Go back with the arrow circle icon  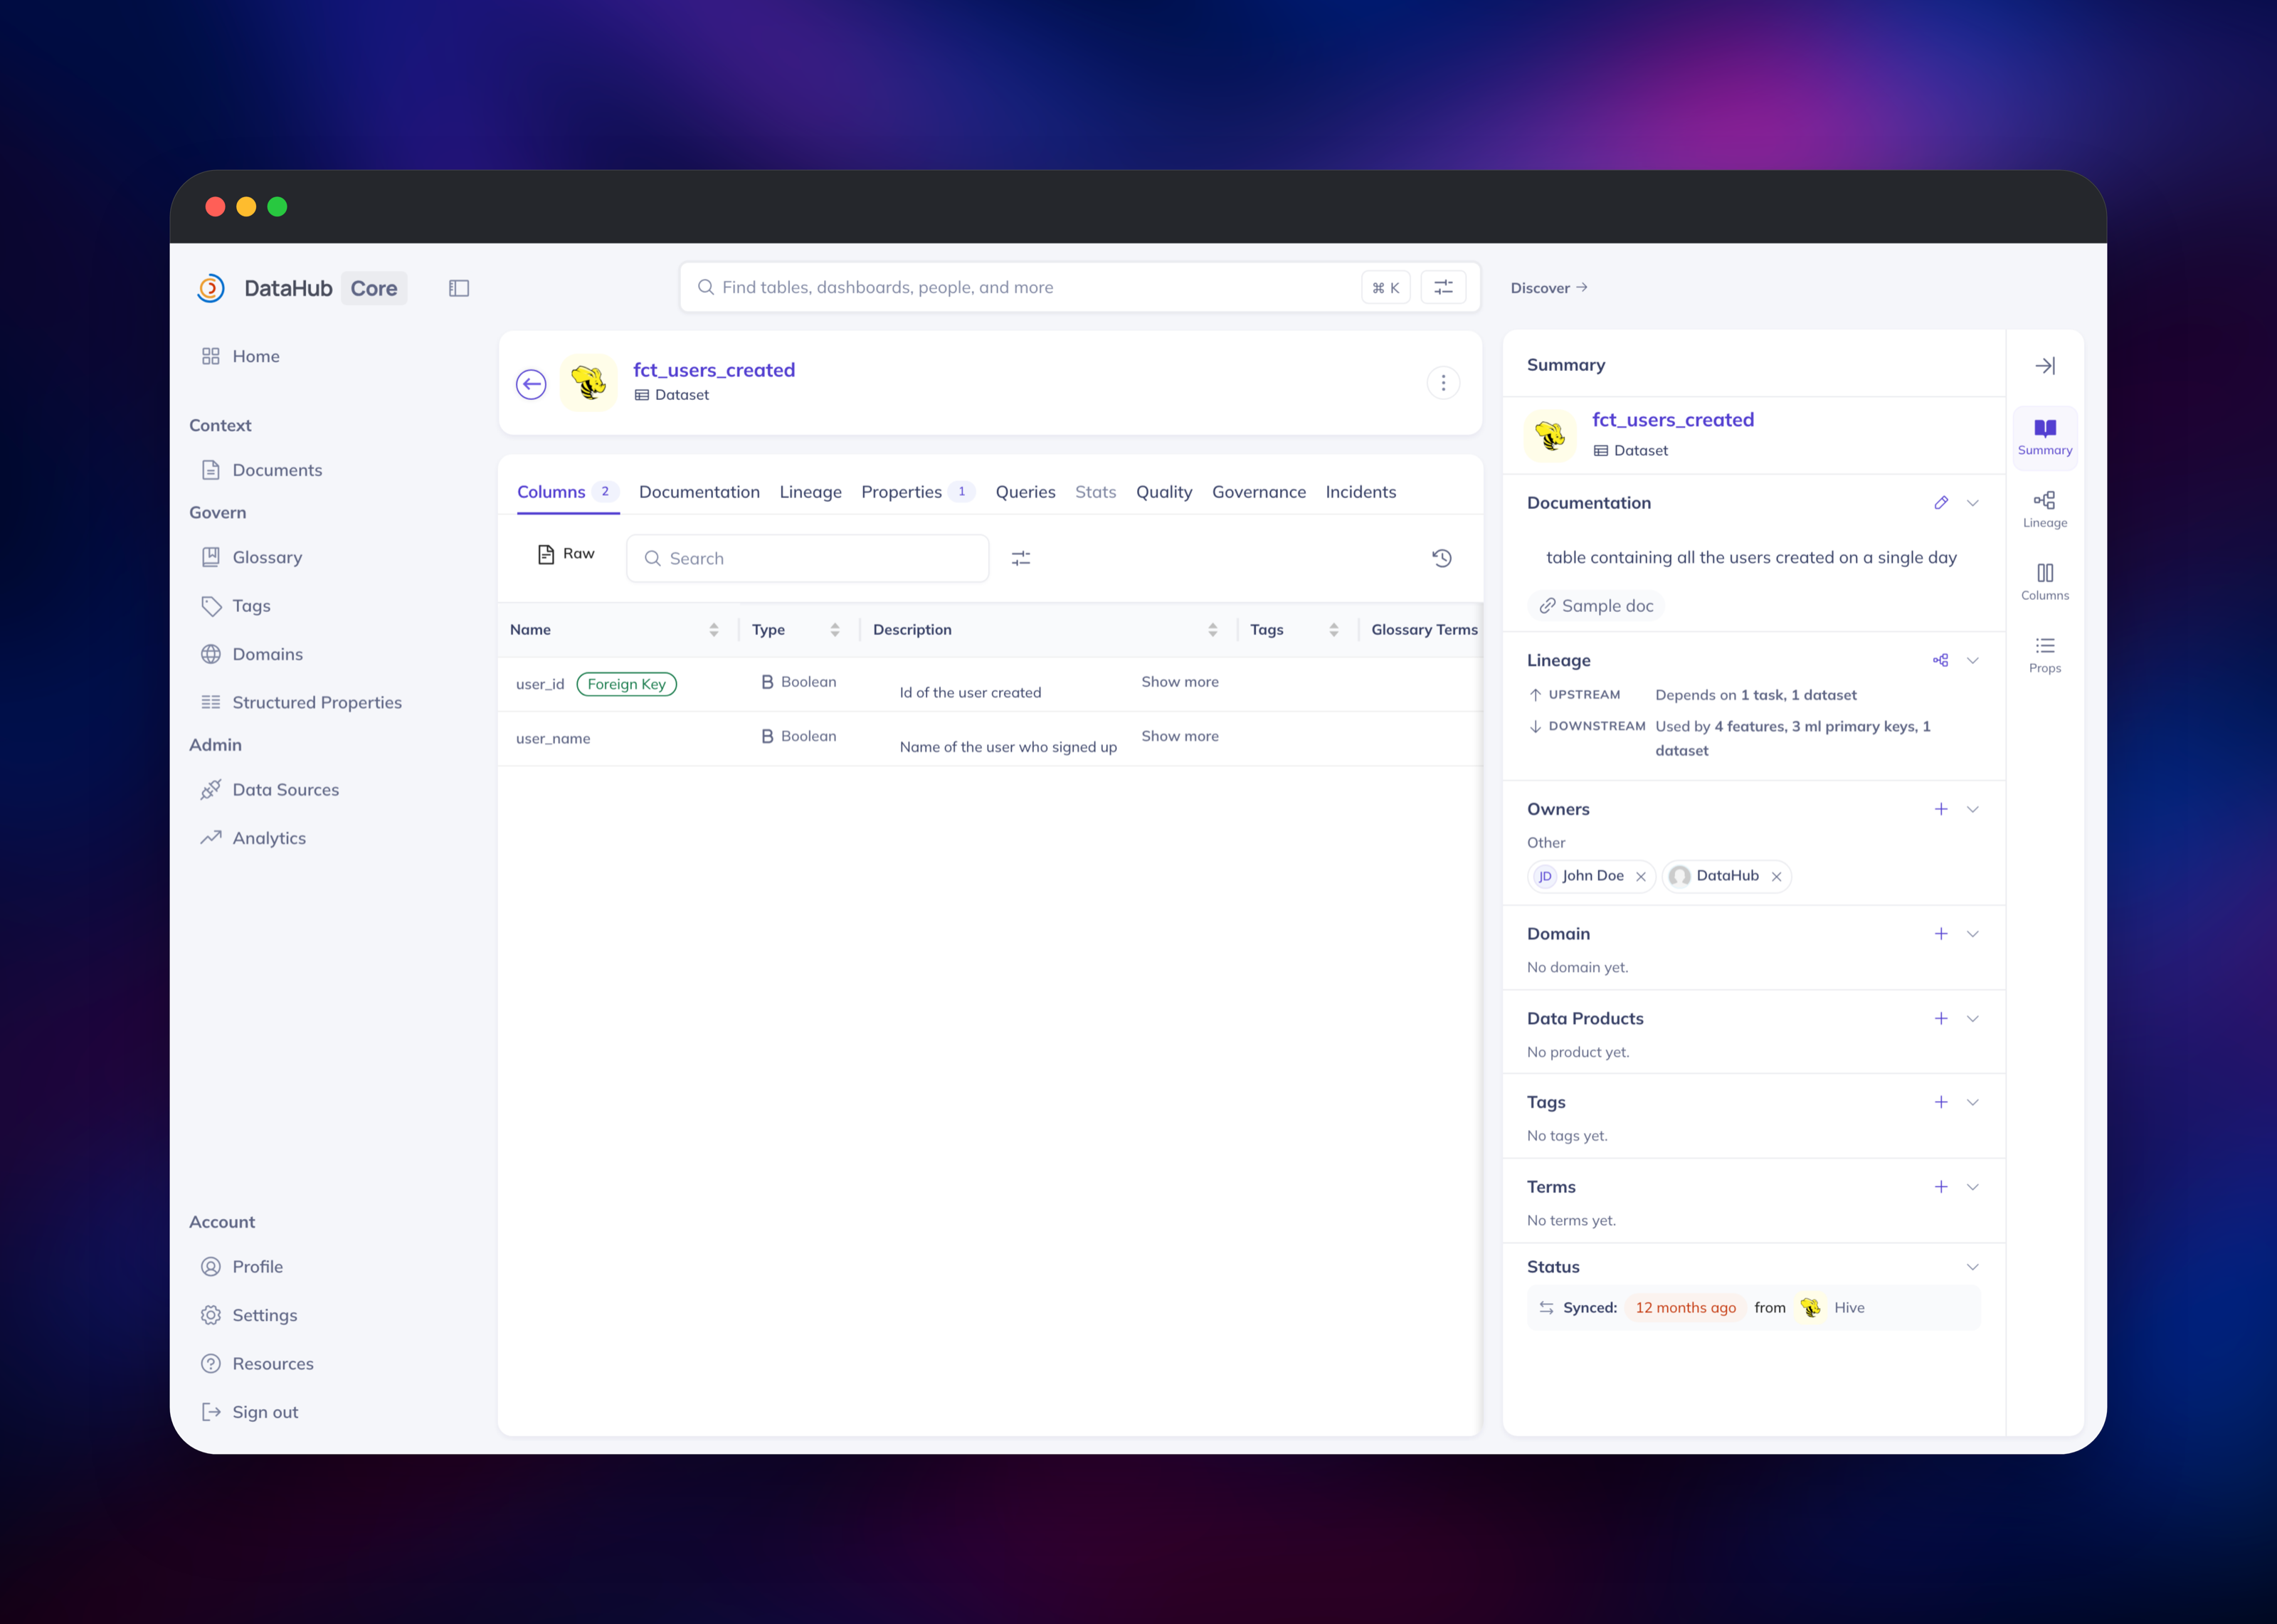click(x=531, y=384)
